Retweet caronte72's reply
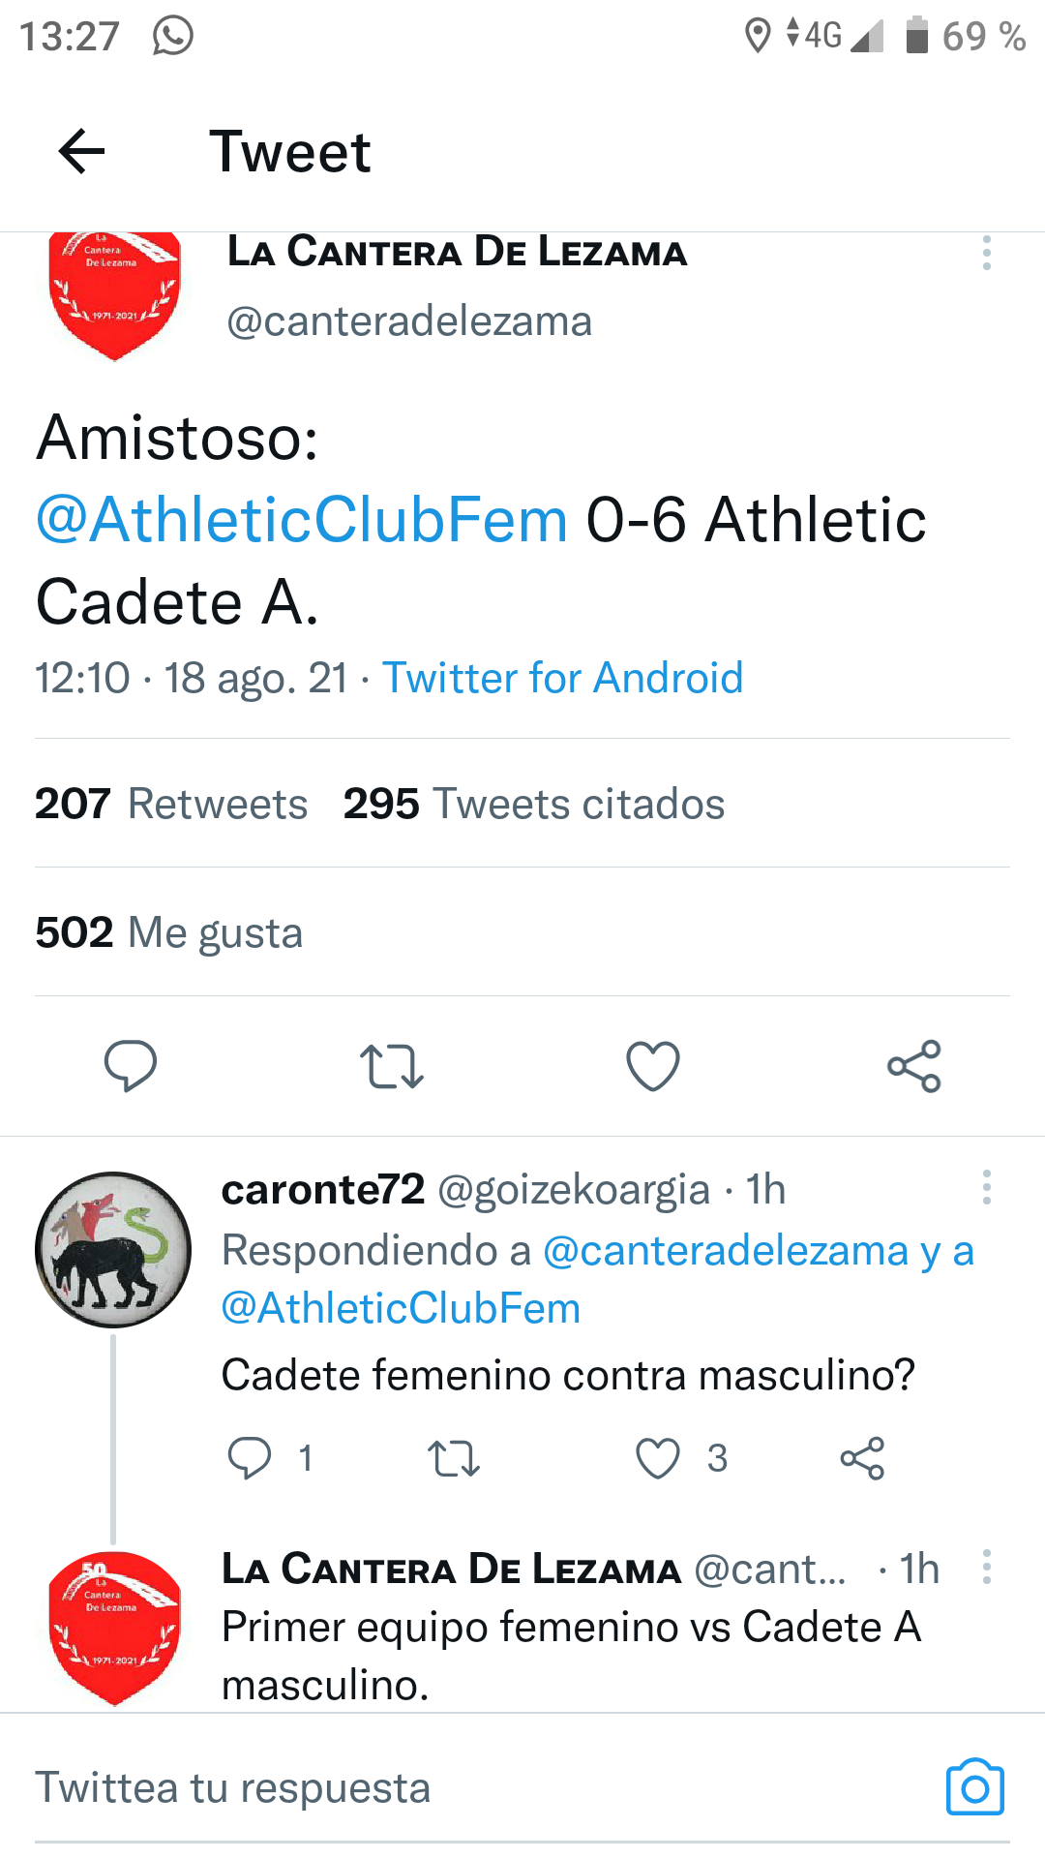Screen dimensions: 1045x1859 (454, 1458)
